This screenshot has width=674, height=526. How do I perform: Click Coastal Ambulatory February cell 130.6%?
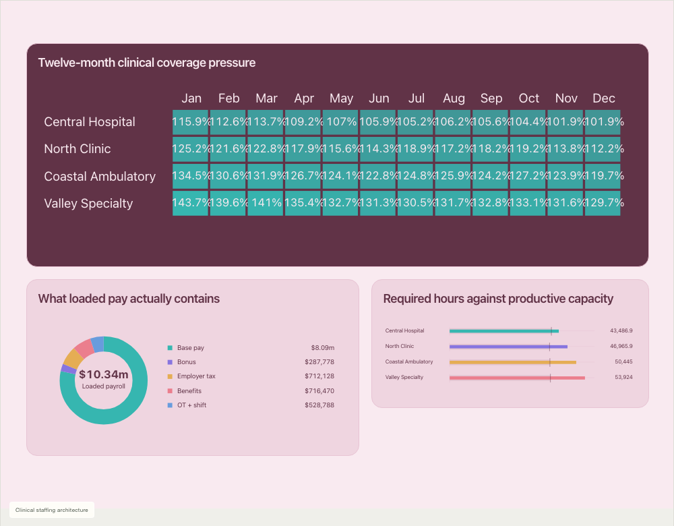pyautogui.click(x=228, y=176)
